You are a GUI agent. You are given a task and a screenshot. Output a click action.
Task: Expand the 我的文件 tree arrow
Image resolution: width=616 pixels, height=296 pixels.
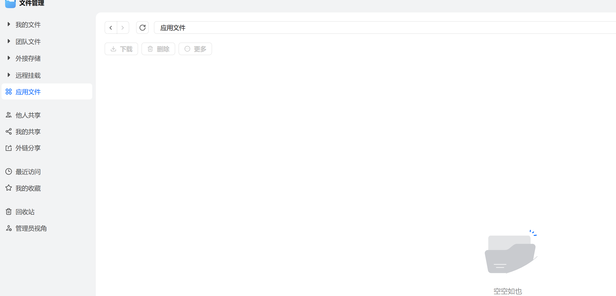coord(9,24)
